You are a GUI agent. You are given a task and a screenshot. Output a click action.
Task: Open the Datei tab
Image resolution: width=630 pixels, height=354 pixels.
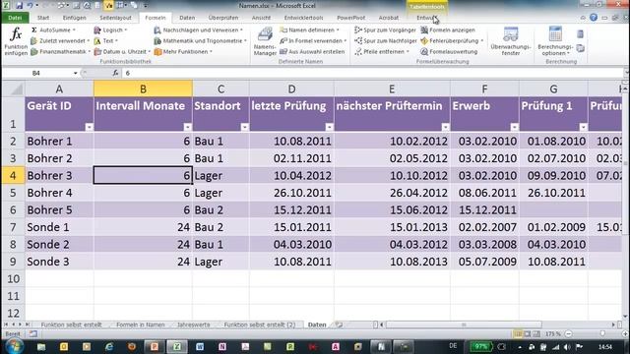pyautogui.click(x=15, y=18)
